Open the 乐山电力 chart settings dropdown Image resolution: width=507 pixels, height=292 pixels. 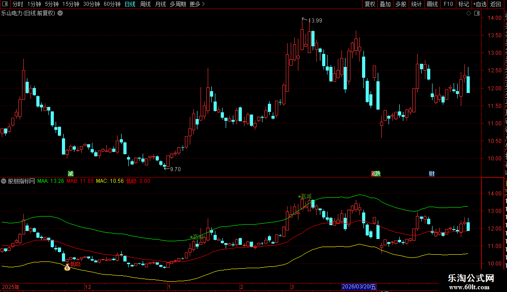point(60,13)
